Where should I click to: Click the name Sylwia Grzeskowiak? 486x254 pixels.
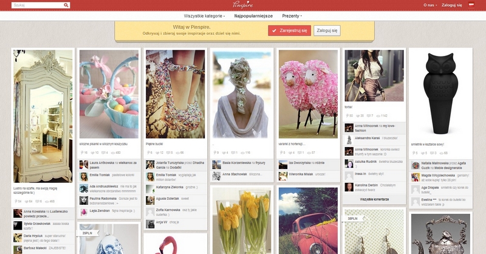37,224
